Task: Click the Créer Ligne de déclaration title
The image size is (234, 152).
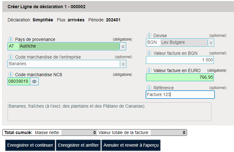Action: (47, 7)
